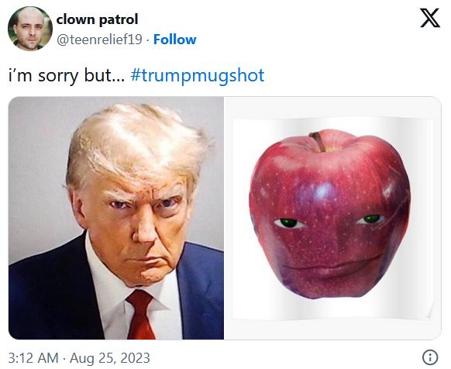
Task: Click the 3:12 AM timestamp
Action: click(33, 358)
